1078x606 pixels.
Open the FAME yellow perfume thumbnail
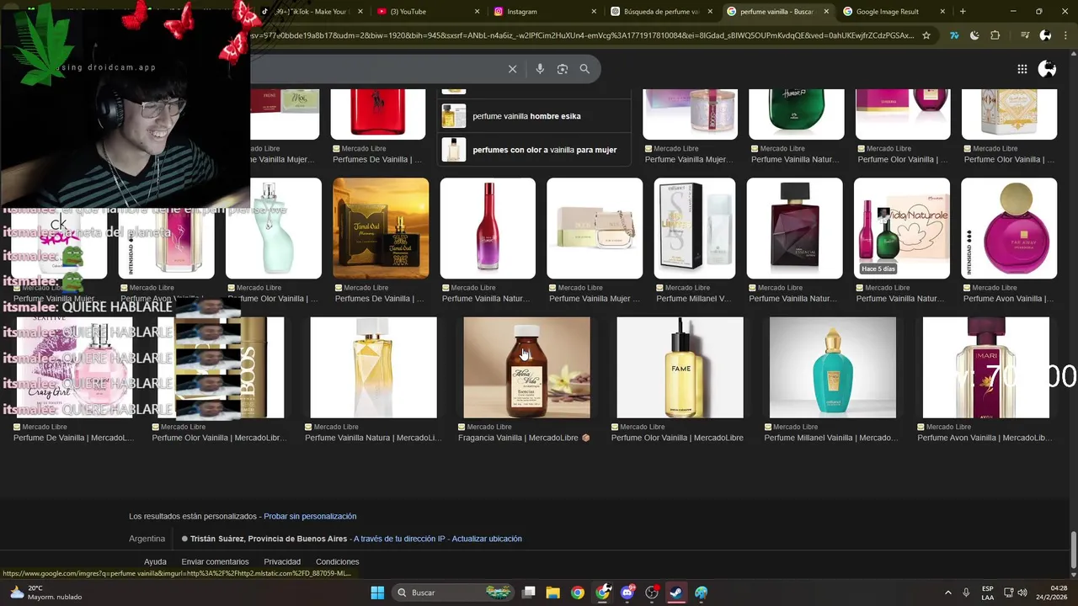point(680,367)
